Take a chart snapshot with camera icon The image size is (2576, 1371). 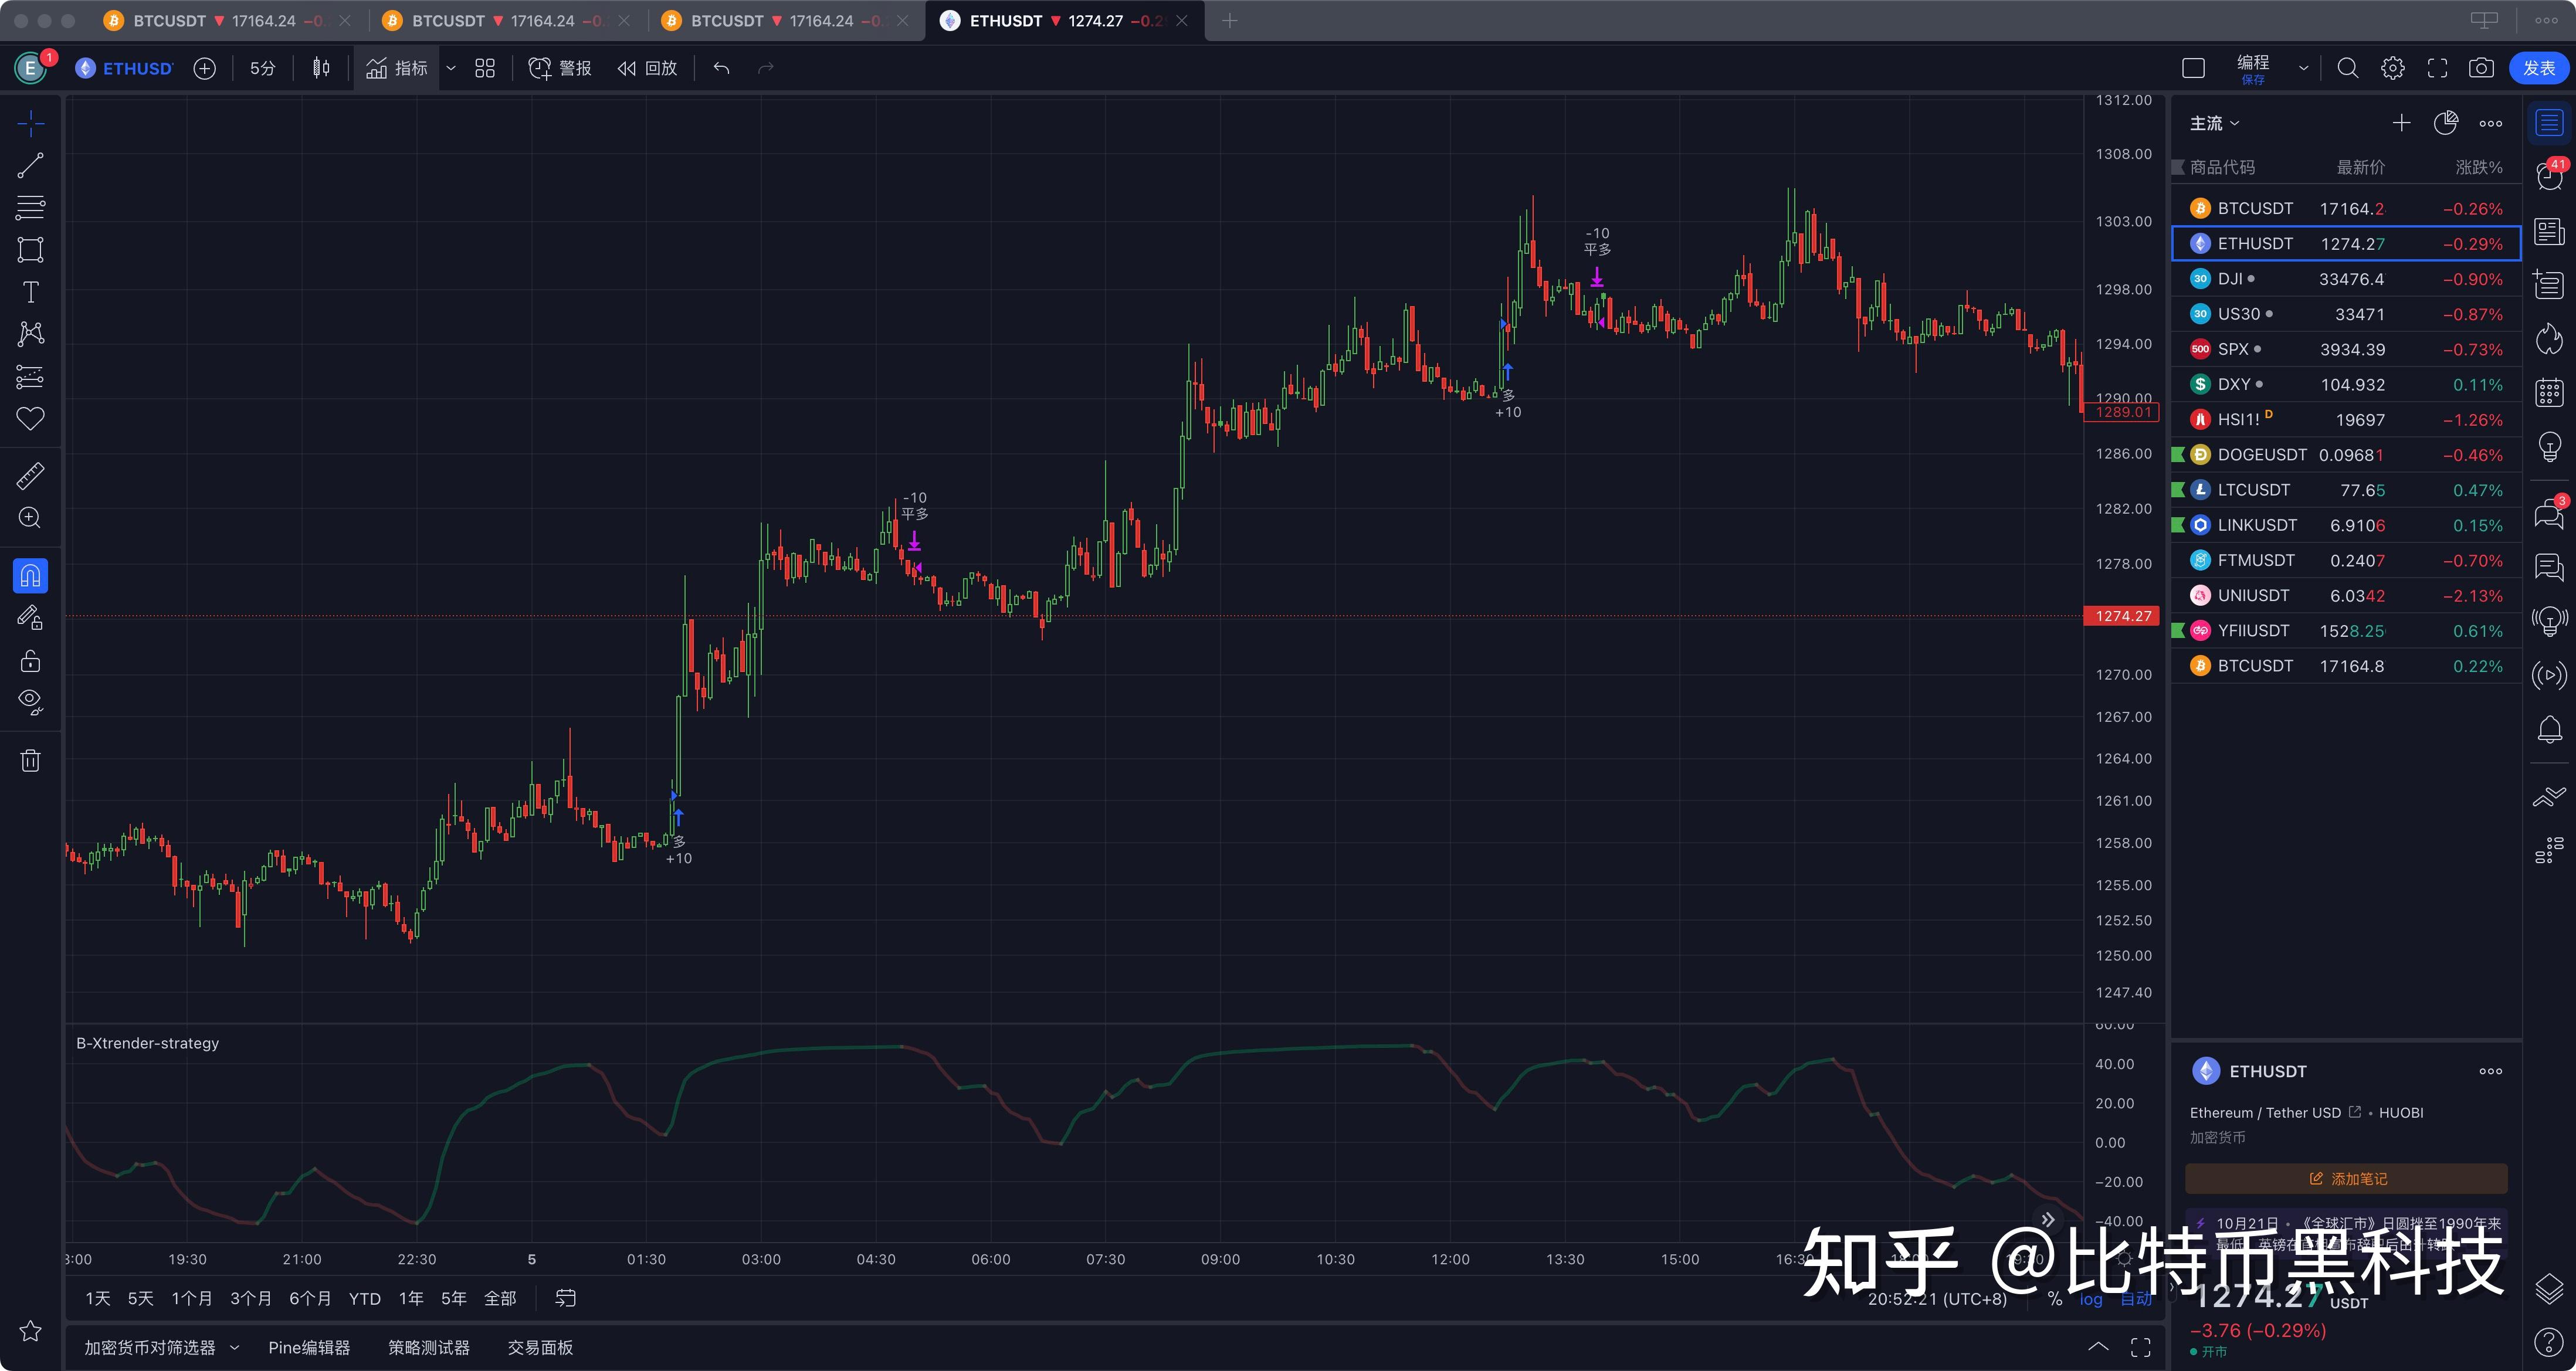[2482, 68]
